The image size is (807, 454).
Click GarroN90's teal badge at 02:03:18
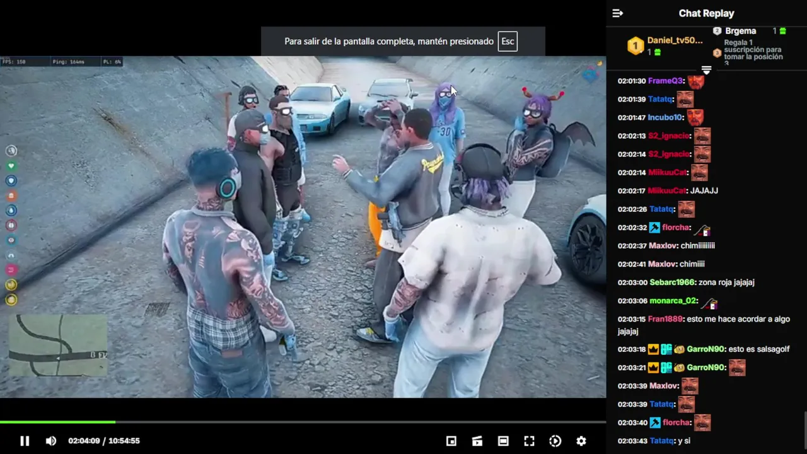point(666,349)
